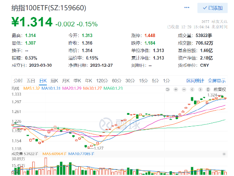234x176 pixels.
Task: Click the volume MA5:60964手 label
Action: (x=54, y=153)
